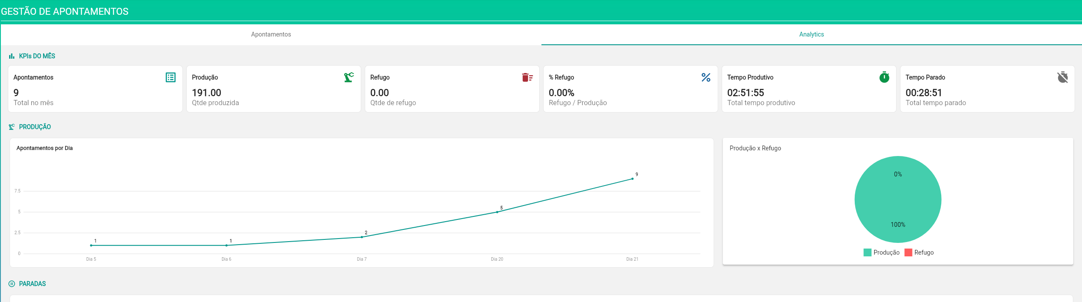
Task: Click the Apontamentos count value 9
Action: point(16,93)
